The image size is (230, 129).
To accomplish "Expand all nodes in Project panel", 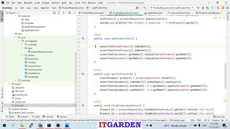I will [x=59, y=13].
